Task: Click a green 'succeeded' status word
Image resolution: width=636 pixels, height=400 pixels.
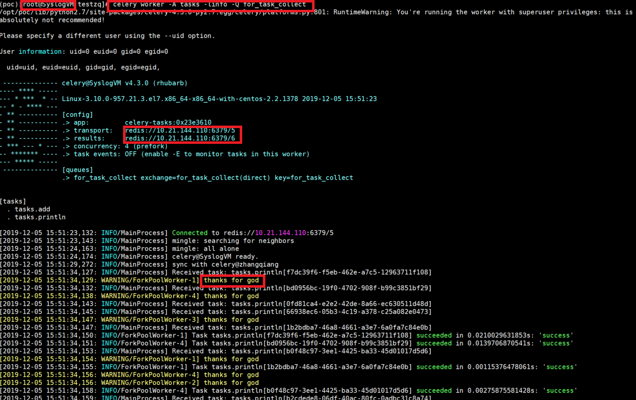Action: coord(434,335)
